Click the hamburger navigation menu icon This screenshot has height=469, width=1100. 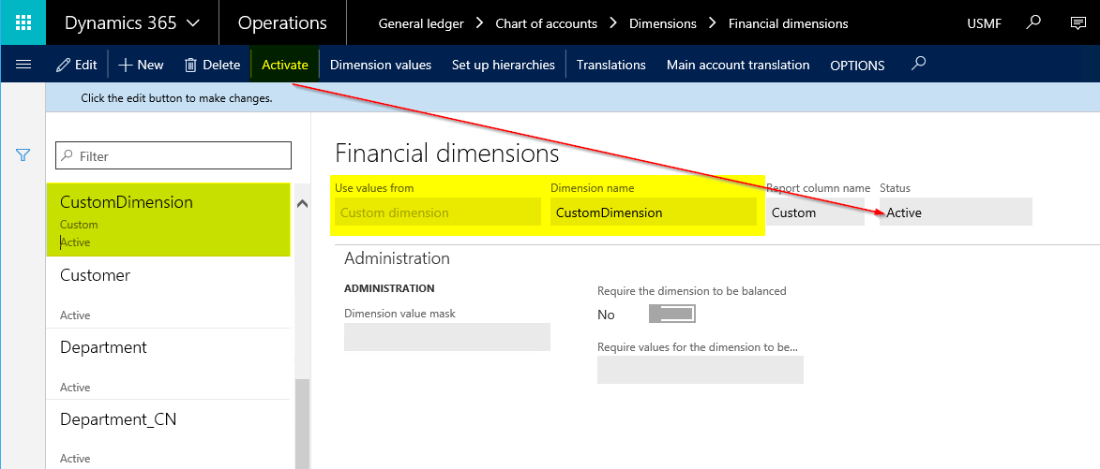23,65
